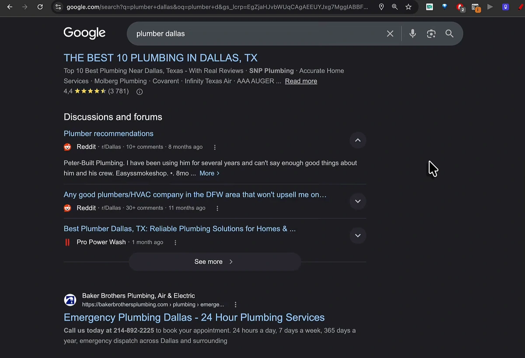Bookmark this page with the star icon

[408, 7]
